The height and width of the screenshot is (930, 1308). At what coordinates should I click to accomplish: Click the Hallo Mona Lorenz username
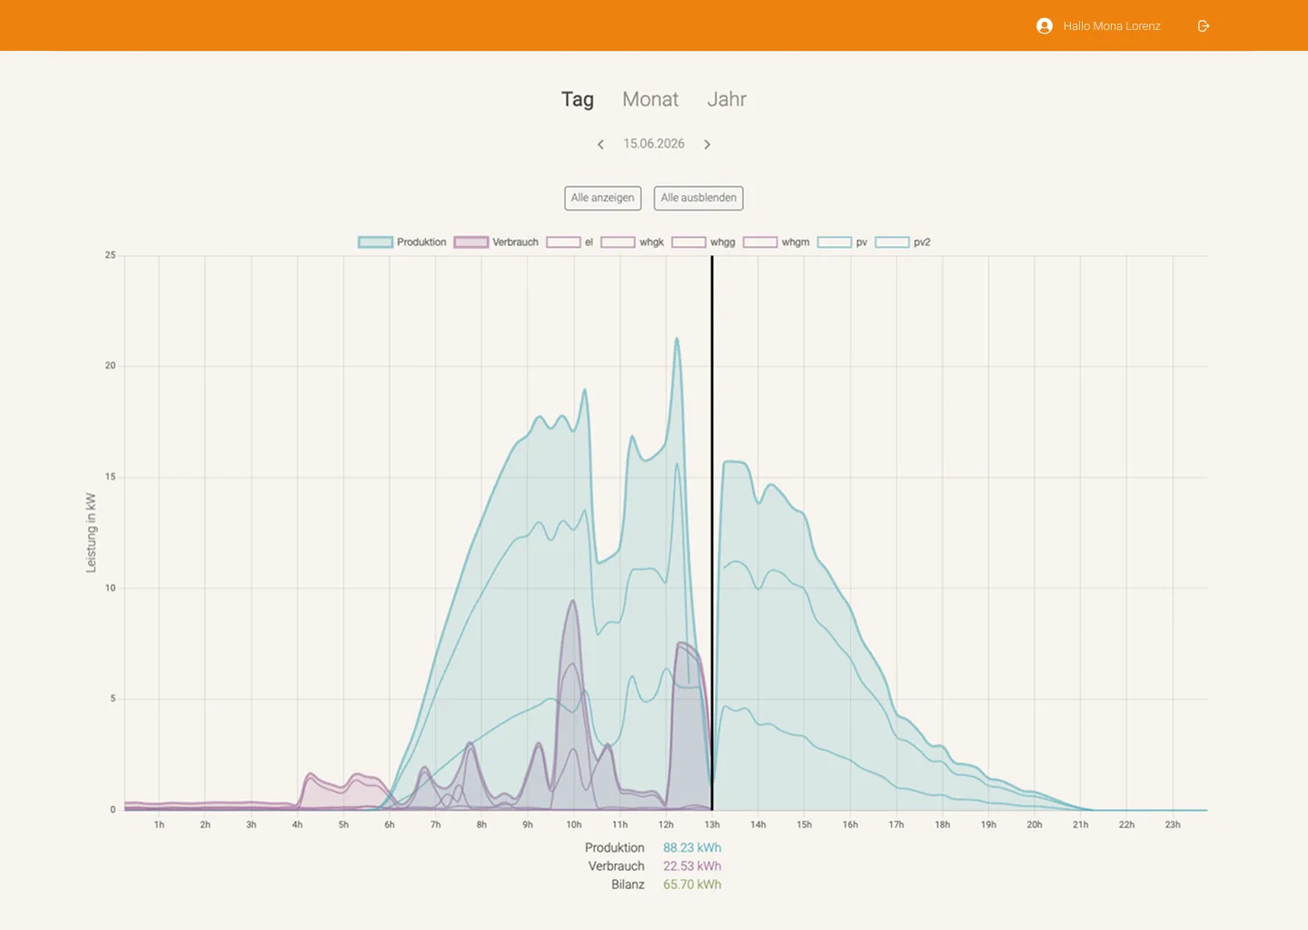[1112, 26]
